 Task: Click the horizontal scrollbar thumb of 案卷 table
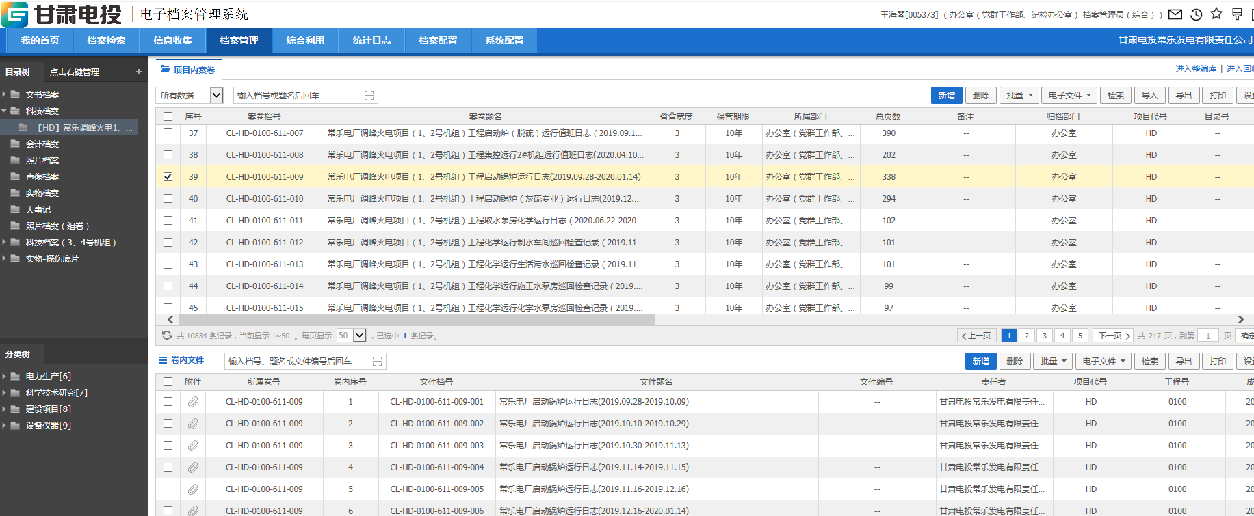click(x=417, y=319)
